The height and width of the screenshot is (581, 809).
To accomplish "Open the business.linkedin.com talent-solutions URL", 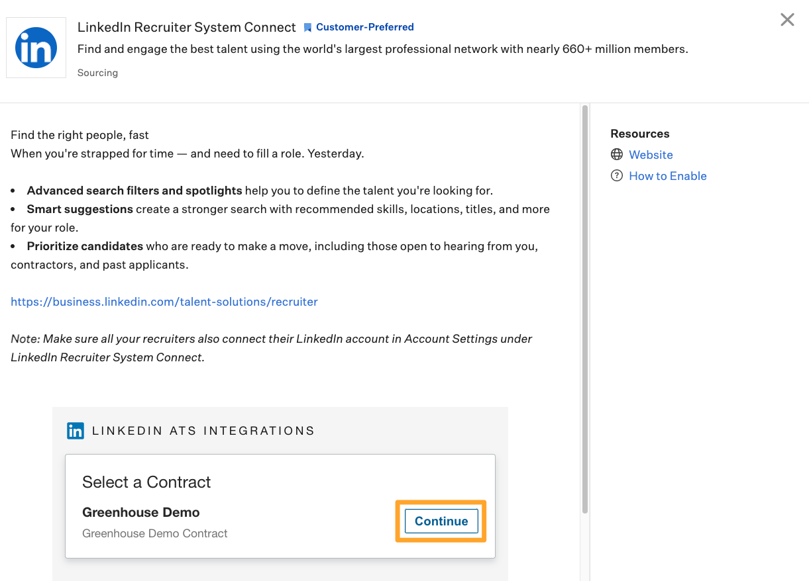I will point(164,302).
